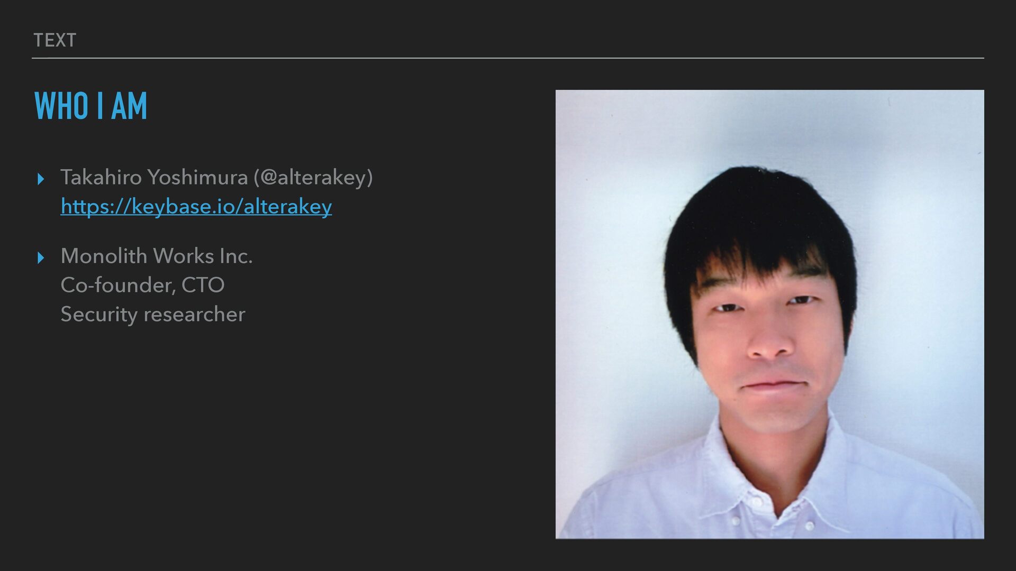Click the word Yoshimura
Screen dimensions: 1016x571
[x=198, y=177]
